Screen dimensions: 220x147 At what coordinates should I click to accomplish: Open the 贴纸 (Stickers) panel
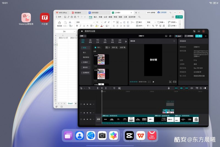(x=105, y=41)
